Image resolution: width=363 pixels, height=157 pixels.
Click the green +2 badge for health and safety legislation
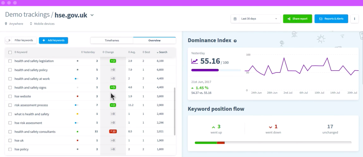tap(113, 61)
